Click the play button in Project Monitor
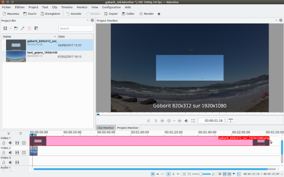The width and height of the screenshot is (284, 177). pyautogui.click(x=169, y=121)
